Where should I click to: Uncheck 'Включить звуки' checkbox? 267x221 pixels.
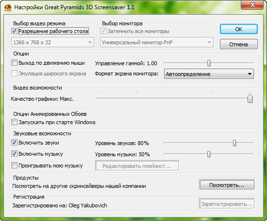[14, 143]
